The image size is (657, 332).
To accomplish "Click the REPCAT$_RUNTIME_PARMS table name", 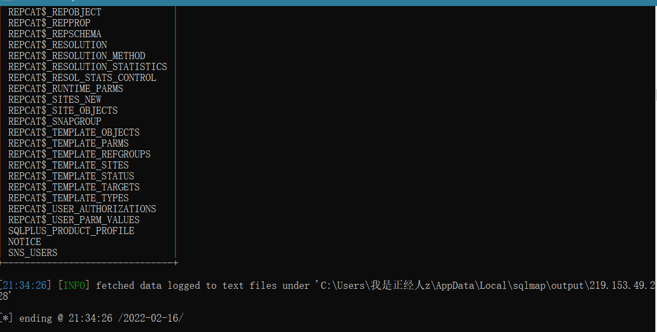I will coord(66,89).
